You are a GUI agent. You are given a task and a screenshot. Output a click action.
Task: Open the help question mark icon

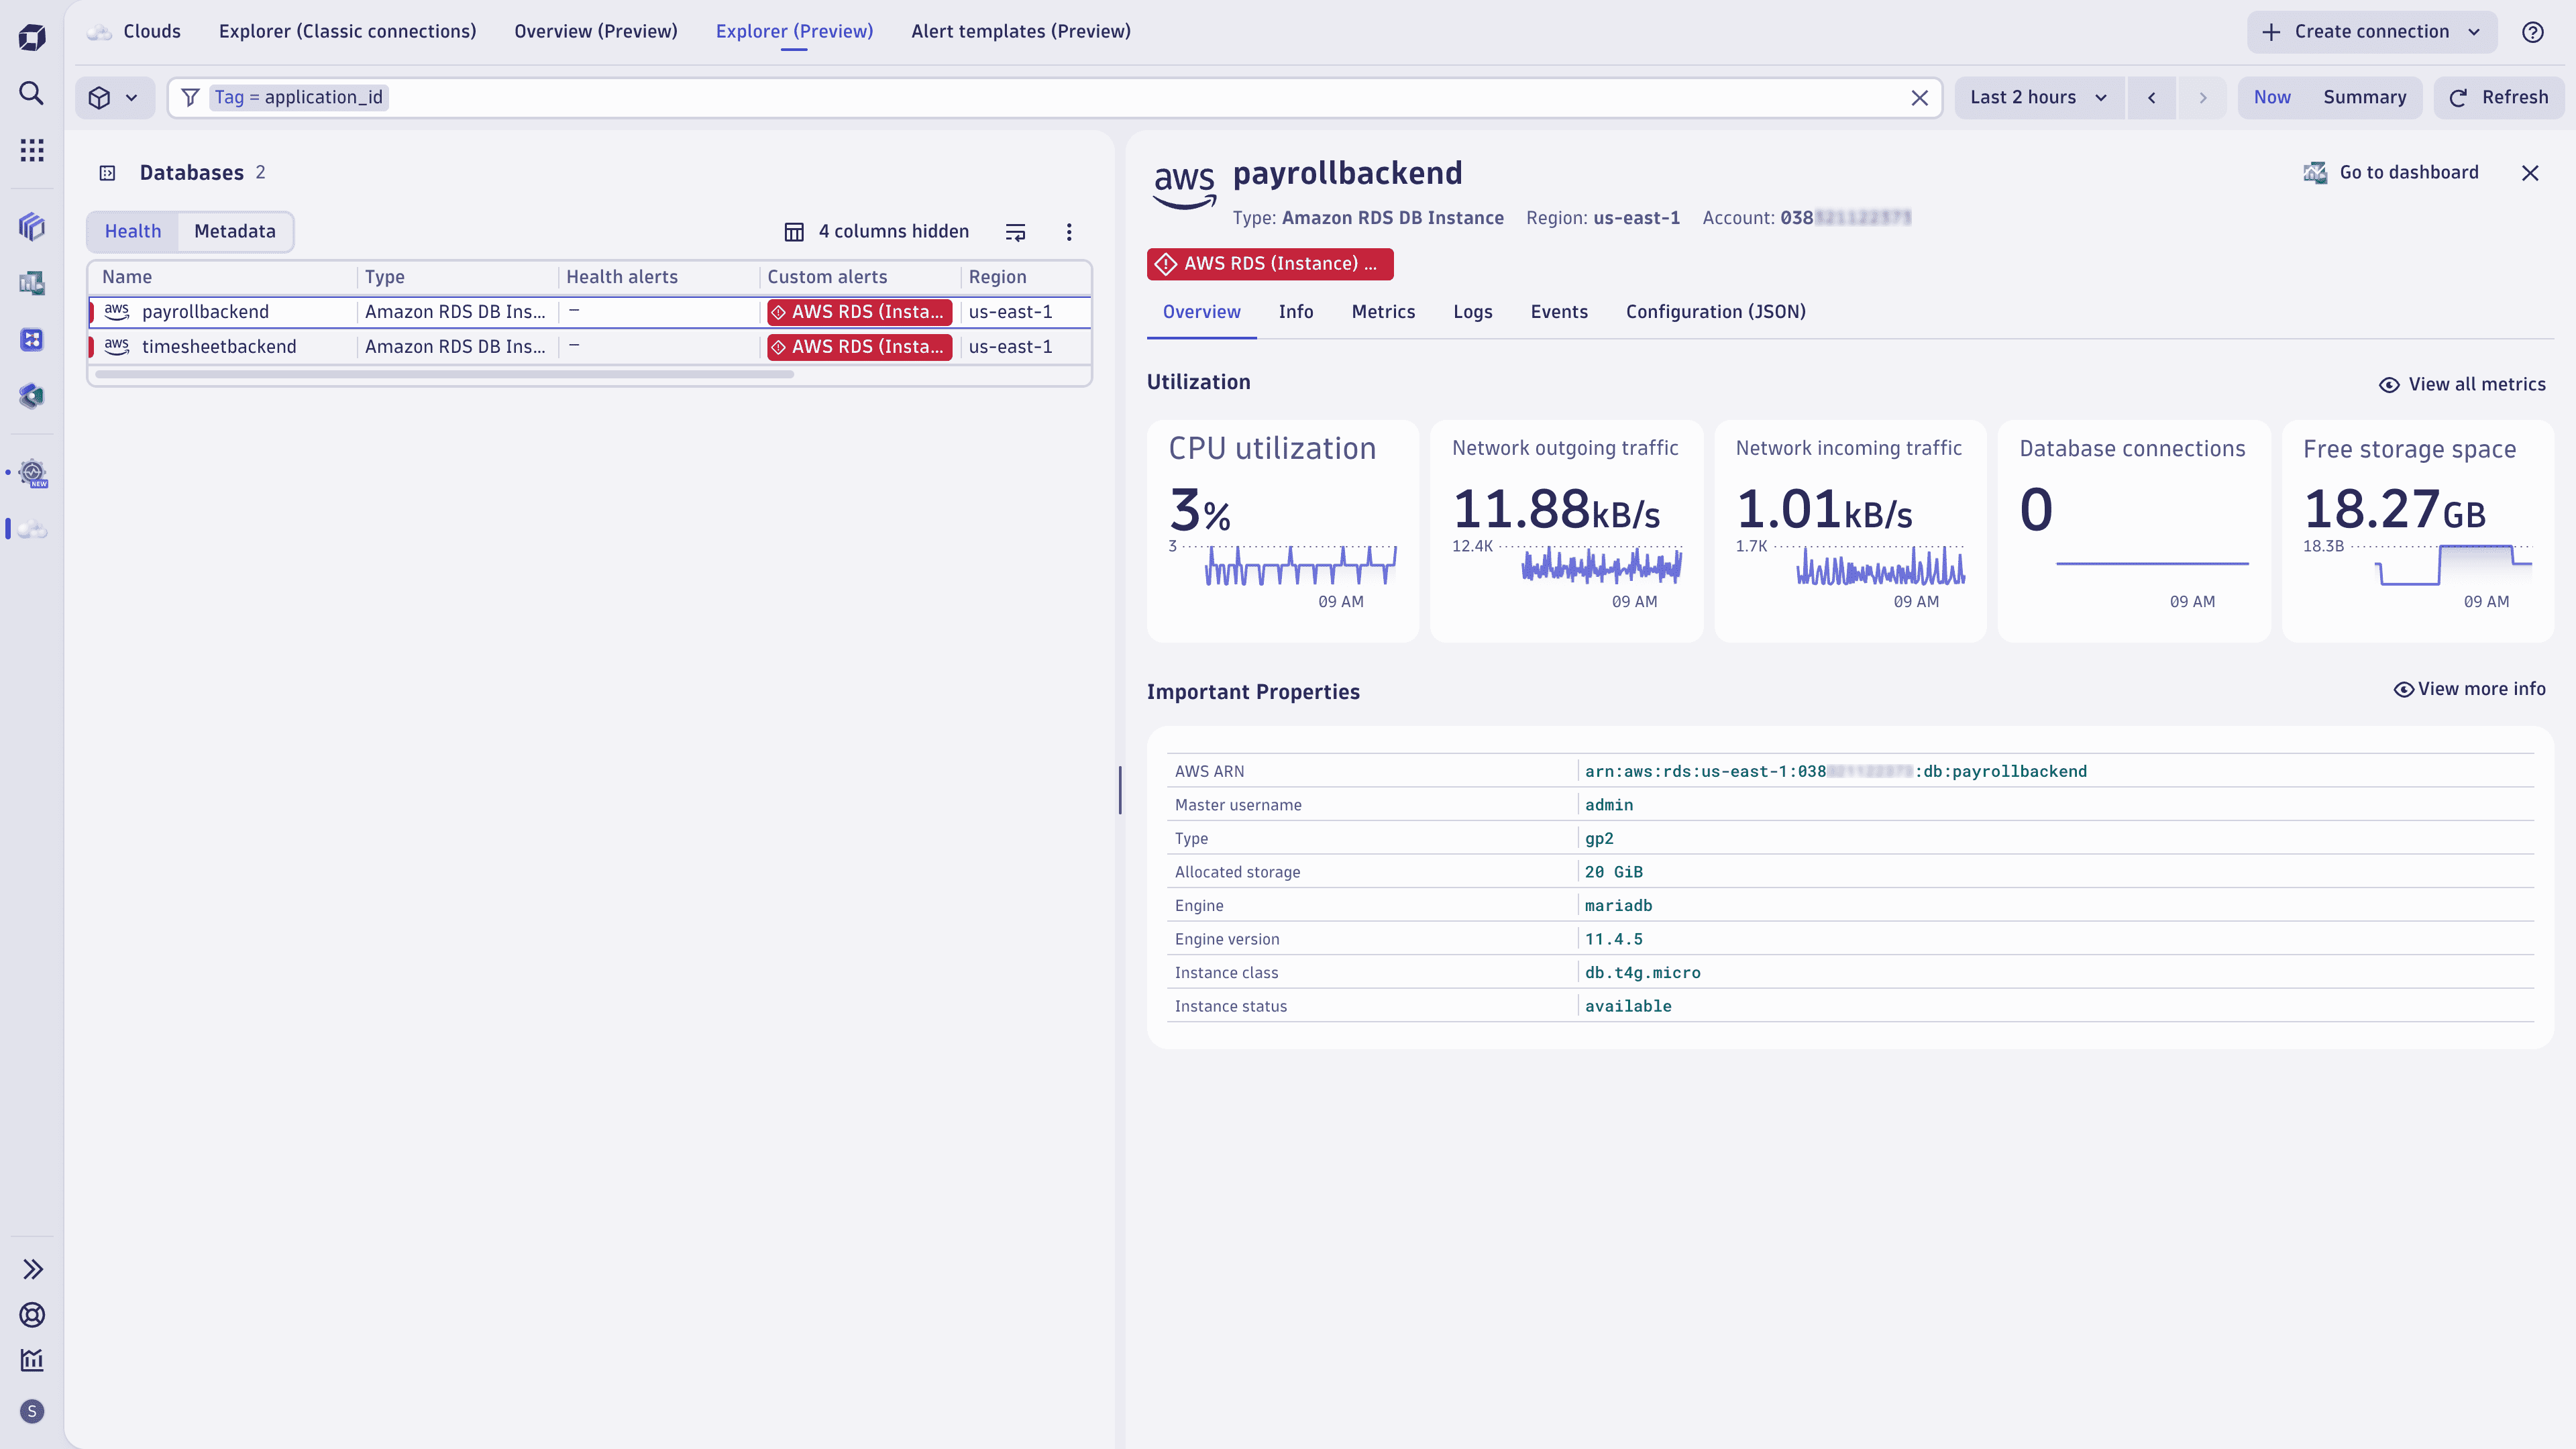2533,32
